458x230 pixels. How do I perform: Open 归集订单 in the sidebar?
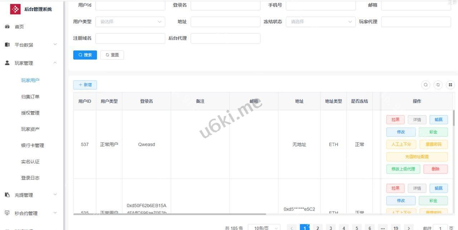click(x=30, y=97)
